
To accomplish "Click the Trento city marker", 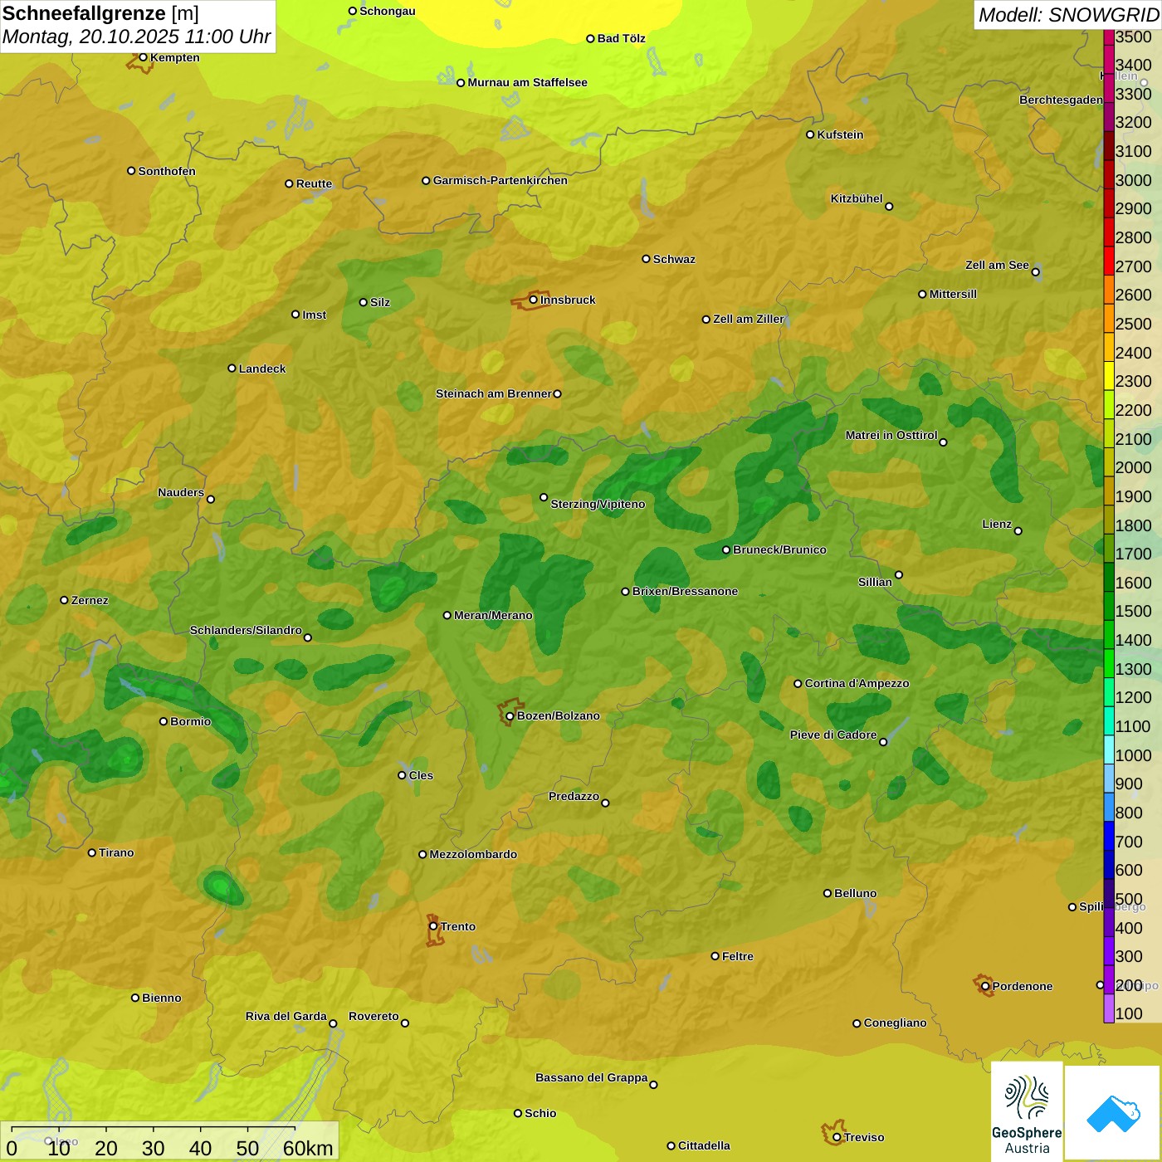I will 433,926.
